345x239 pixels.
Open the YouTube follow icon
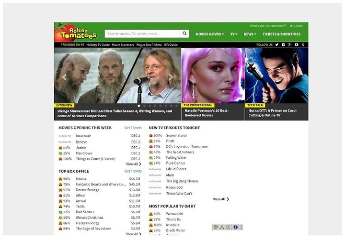(x=297, y=44)
